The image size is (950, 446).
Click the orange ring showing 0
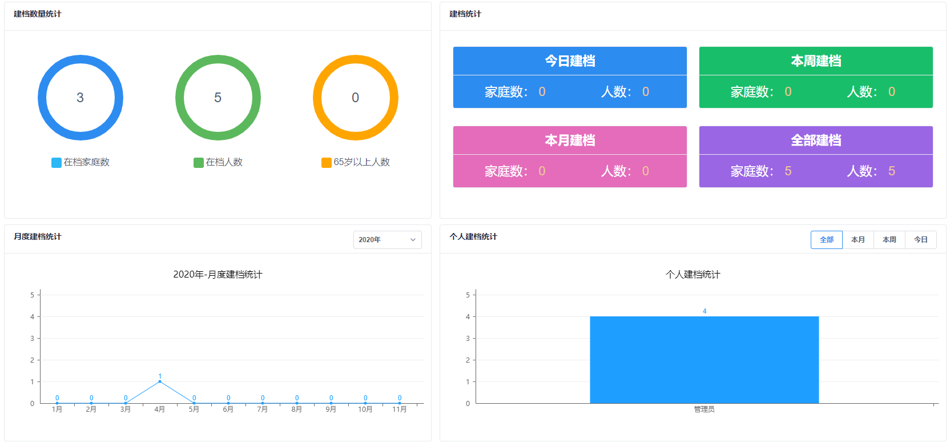tap(356, 58)
